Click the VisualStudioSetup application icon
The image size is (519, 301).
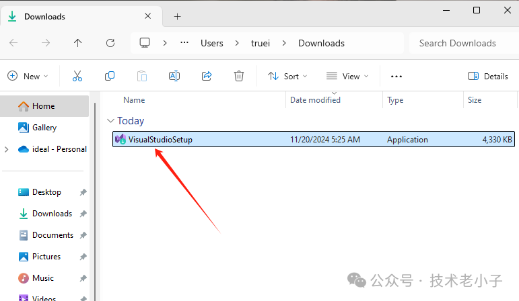tap(120, 139)
